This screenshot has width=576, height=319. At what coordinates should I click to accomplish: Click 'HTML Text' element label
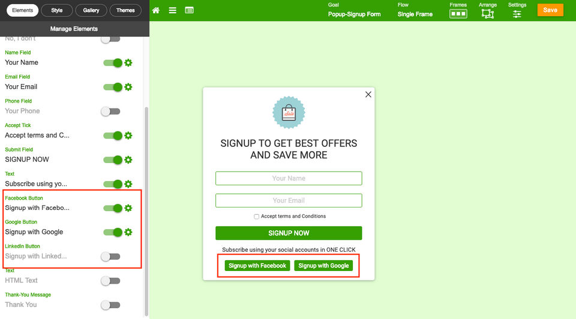(21, 281)
